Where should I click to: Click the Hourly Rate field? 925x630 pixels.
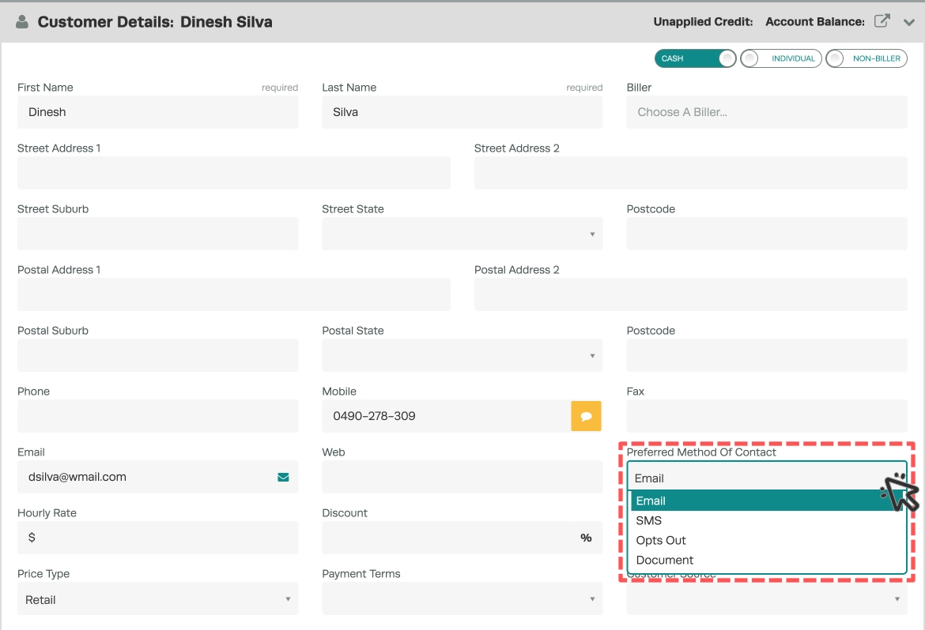[x=157, y=538]
